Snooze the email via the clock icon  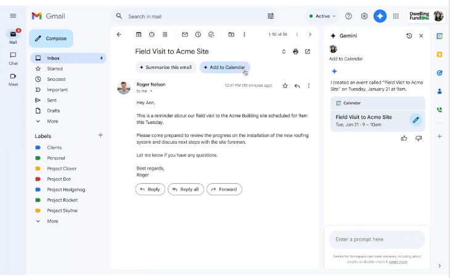tap(198, 35)
